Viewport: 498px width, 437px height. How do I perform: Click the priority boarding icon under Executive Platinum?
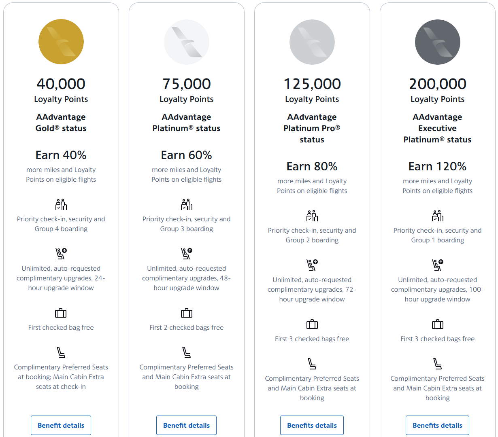(437, 216)
